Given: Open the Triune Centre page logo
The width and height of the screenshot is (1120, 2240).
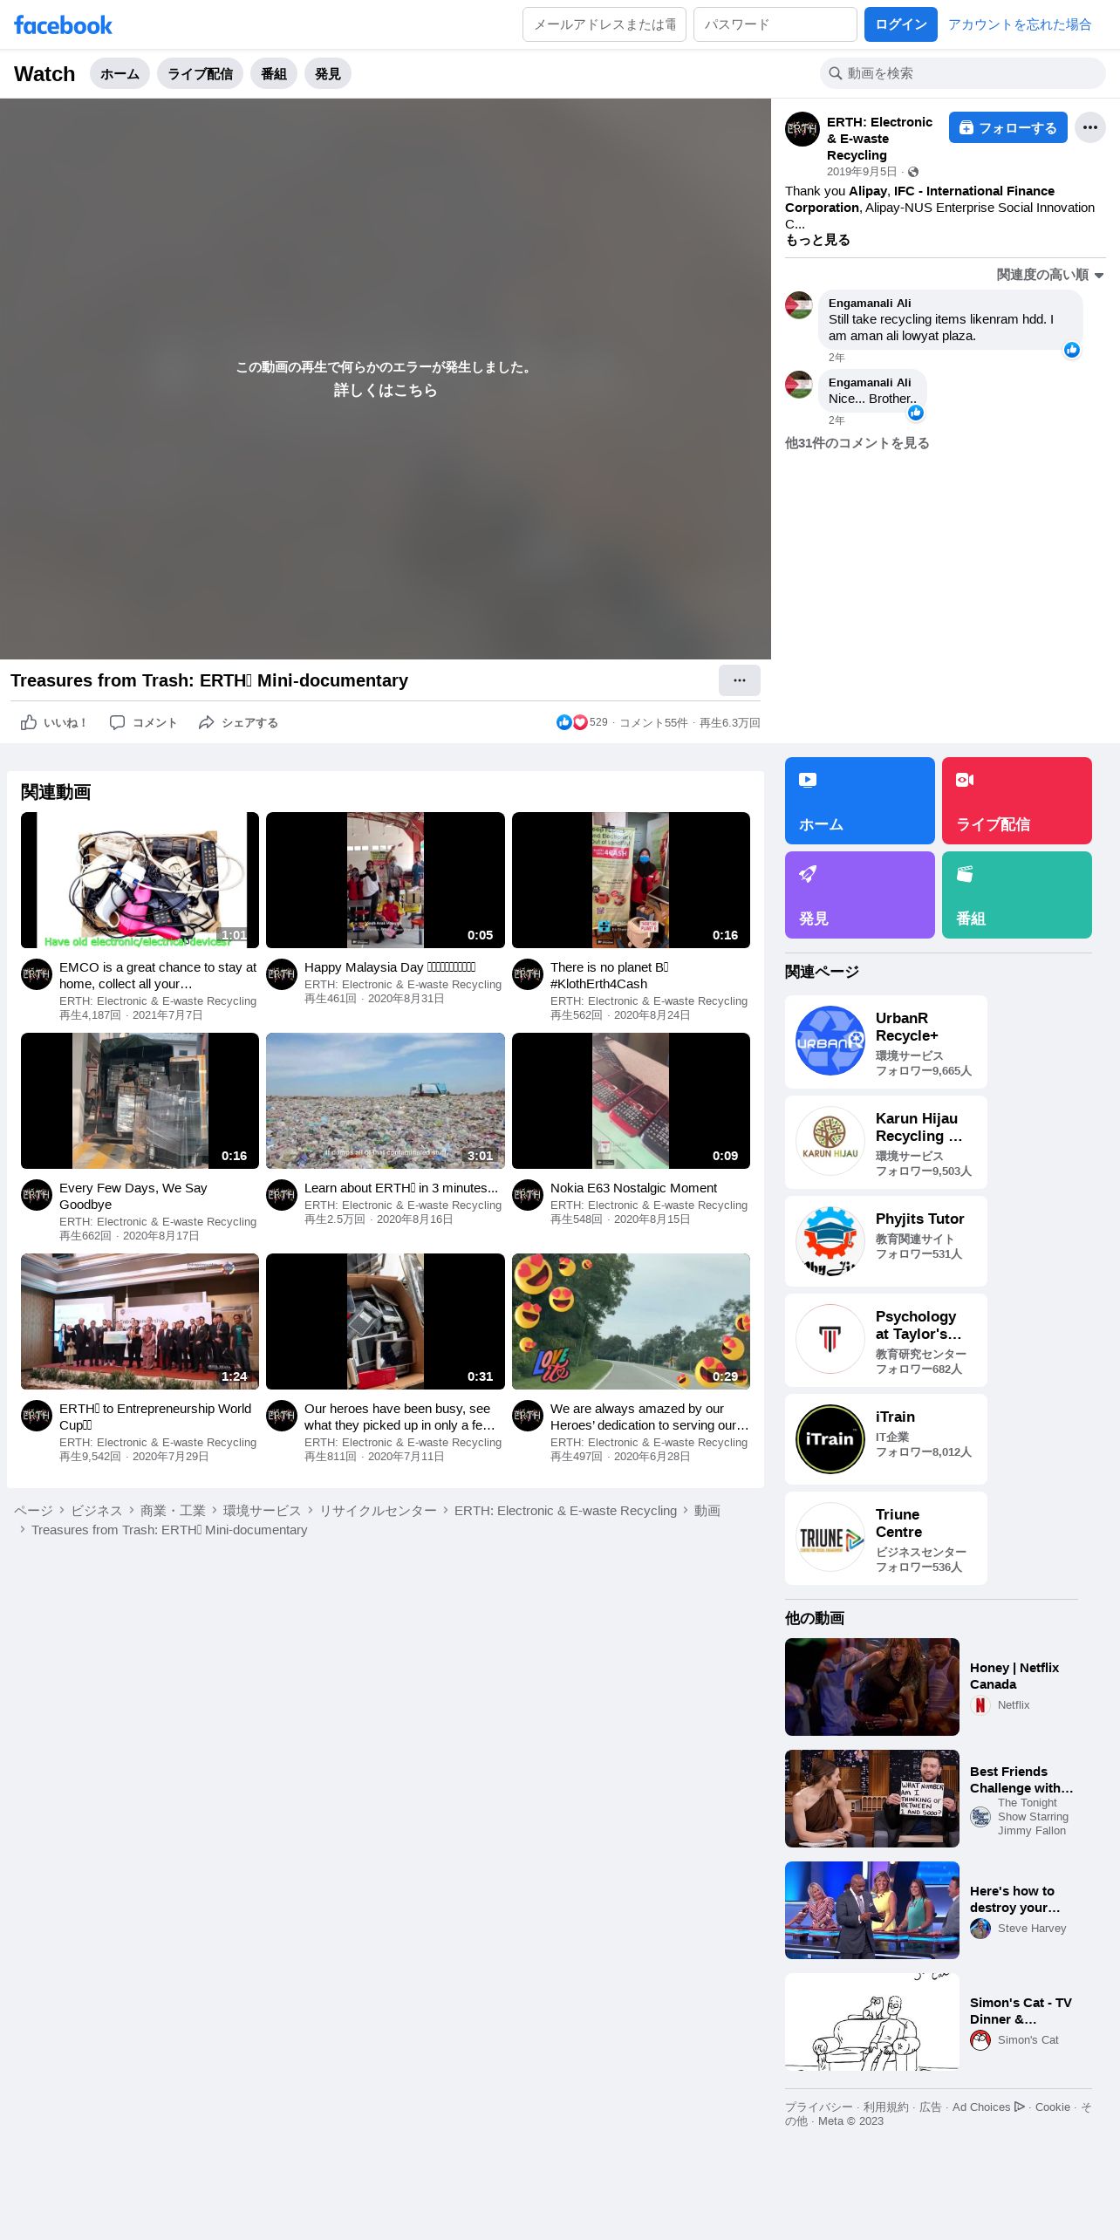Looking at the screenshot, I should 830,1537.
